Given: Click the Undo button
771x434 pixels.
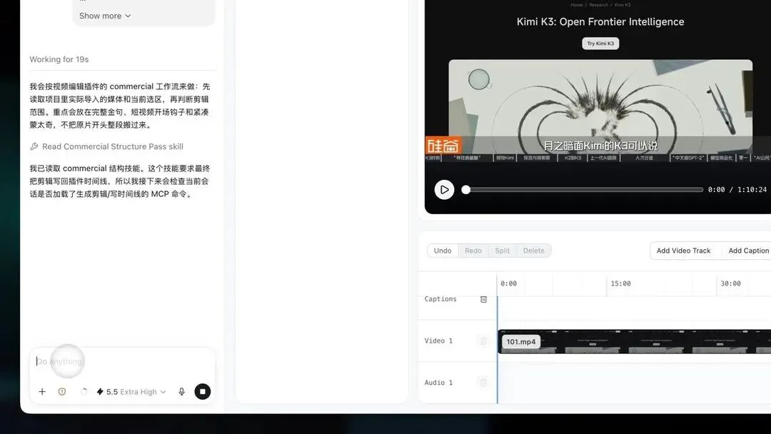Looking at the screenshot, I should (x=443, y=251).
